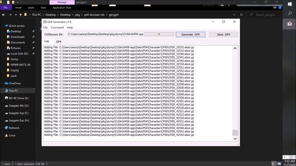This screenshot has width=296, height=166.
Task: Click log line ending CF00_32640.elixir.gz
Action: click(x=119, y=94)
